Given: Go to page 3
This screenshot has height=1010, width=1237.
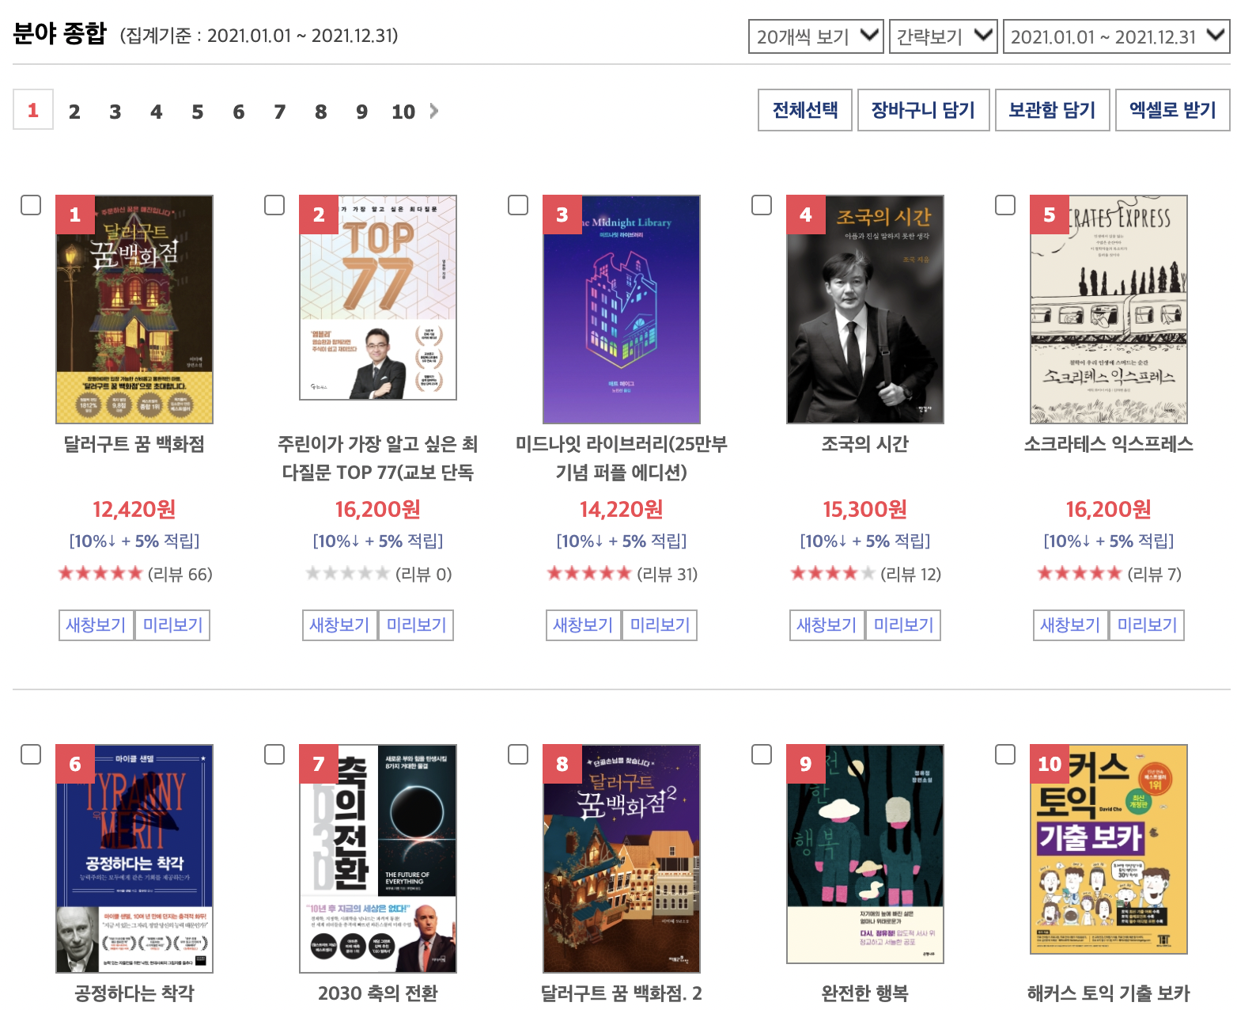Looking at the screenshot, I should coord(115,112).
